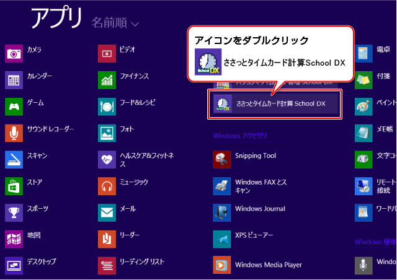Image resolution: width=397 pixels, height=280 pixels.
Task: Launch the Windows Media Player icon
Action: [222, 265]
